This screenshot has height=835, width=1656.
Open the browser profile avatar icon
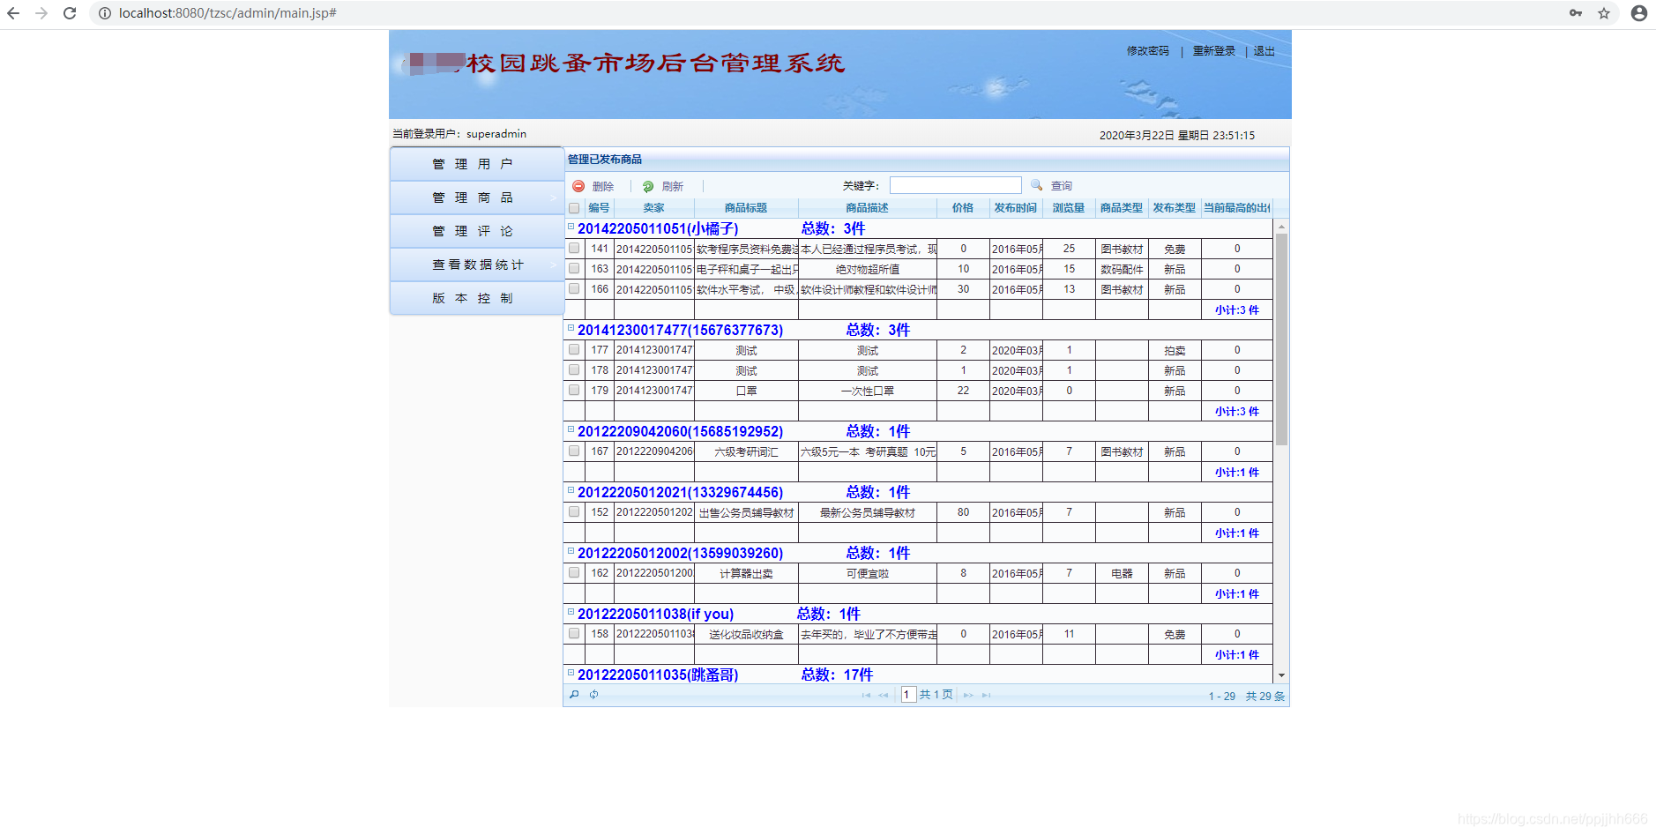click(1639, 13)
